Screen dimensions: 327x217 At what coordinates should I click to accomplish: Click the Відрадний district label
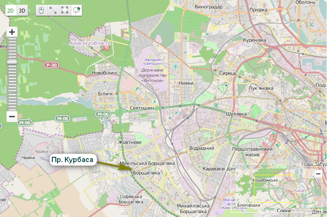(x=201, y=148)
